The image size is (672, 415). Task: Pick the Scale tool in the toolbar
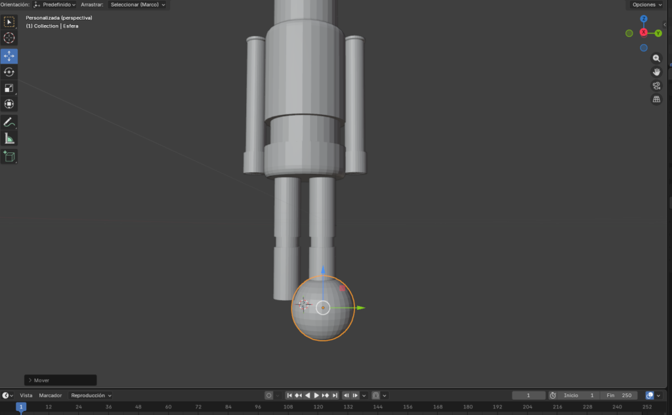[9, 88]
